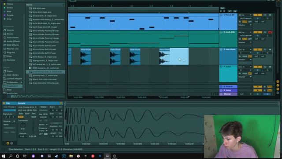
Task: Disarm recording on track 2
Action: pos(270,32)
